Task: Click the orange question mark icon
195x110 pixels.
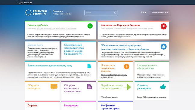Action: point(126,66)
